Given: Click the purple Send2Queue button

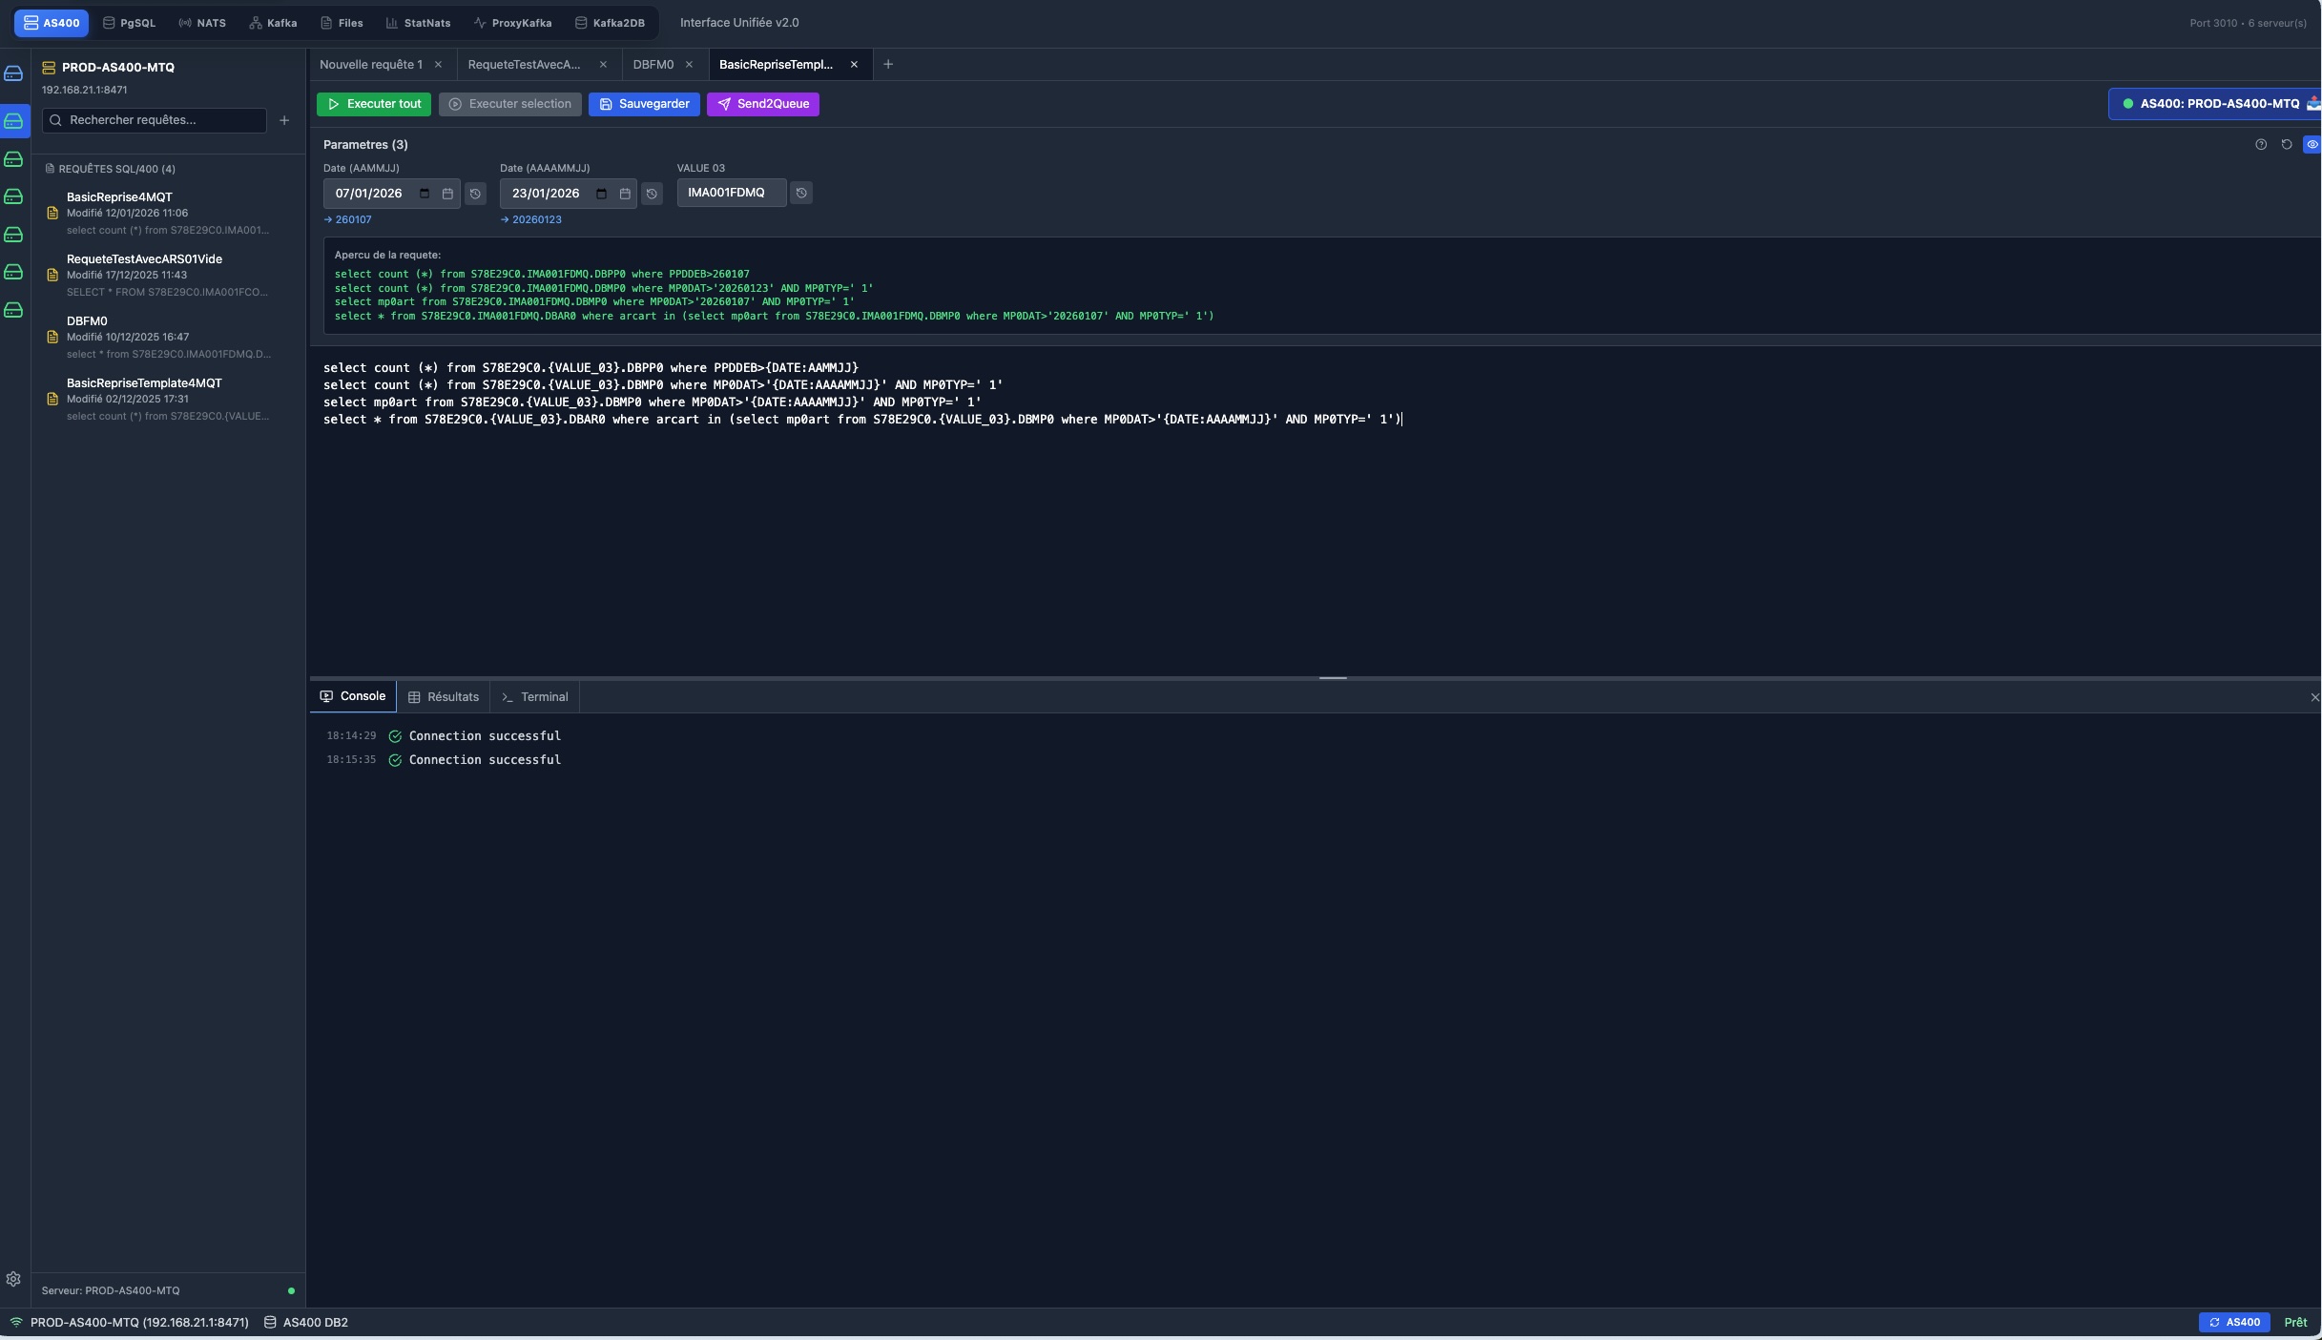Looking at the screenshot, I should (762, 104).
